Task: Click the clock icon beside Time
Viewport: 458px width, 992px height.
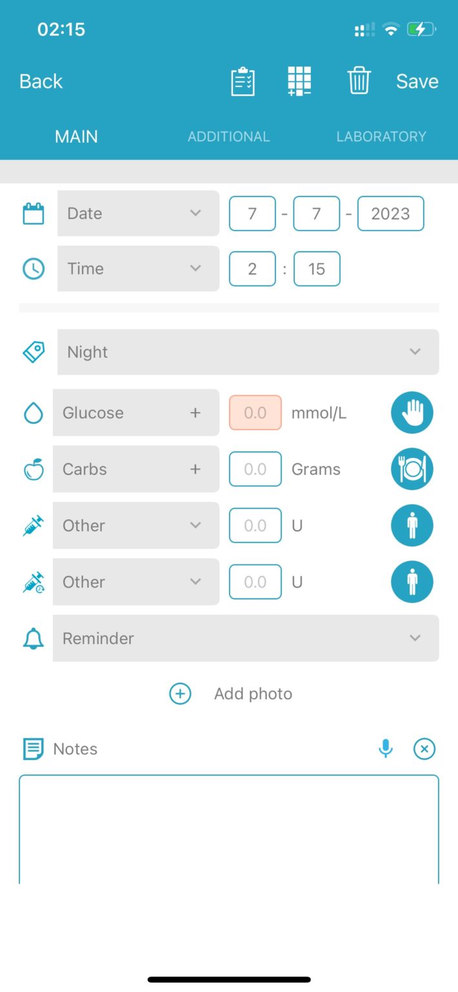Action: (x=33, y=269)
